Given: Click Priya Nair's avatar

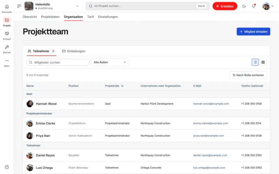Looking at the screenshot, I should point(30,136).
